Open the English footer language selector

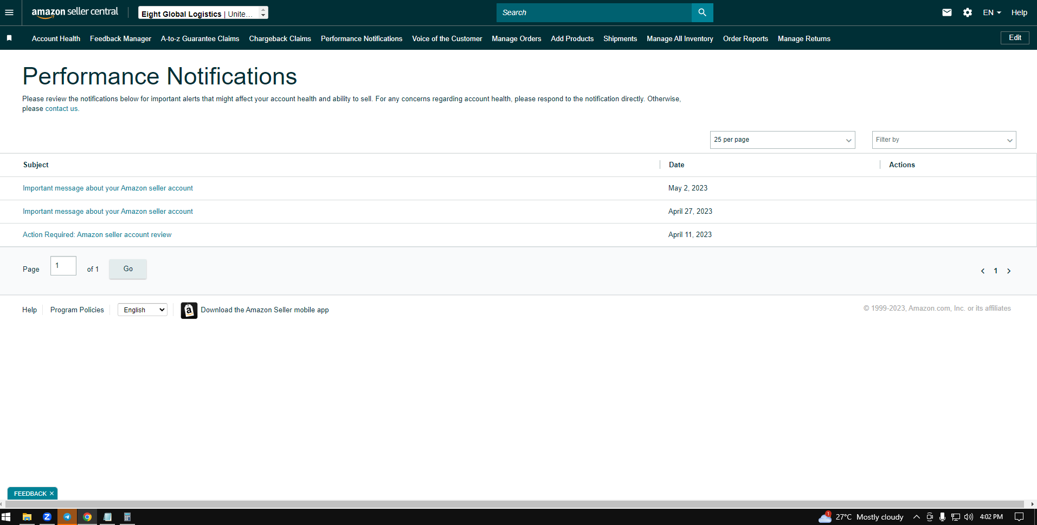click(x=142, y=310)
